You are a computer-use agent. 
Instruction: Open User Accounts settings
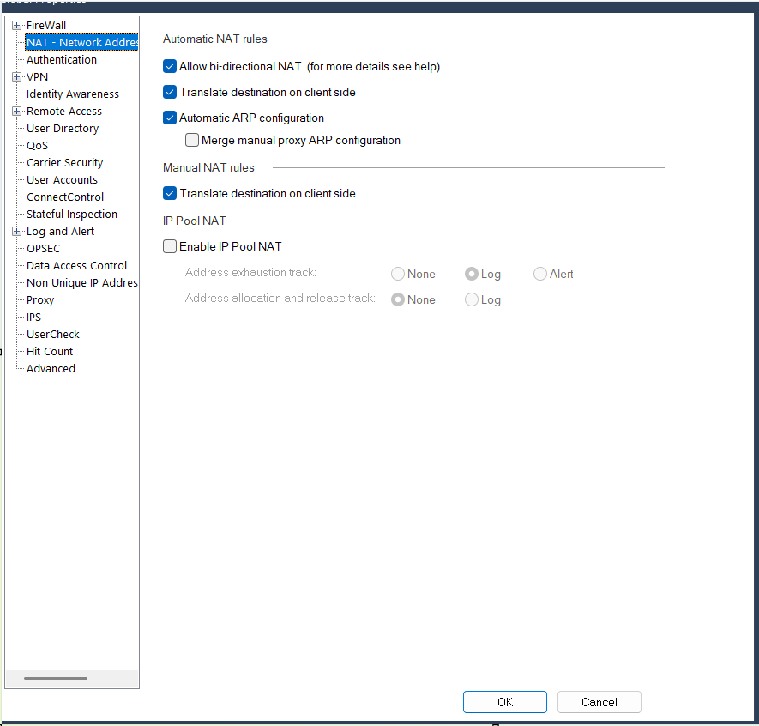(62, 180)
